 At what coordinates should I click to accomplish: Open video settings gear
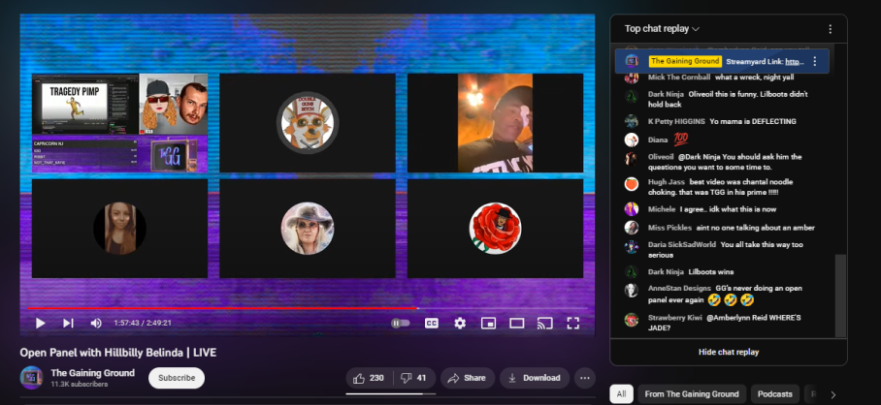tap(460, 323)
